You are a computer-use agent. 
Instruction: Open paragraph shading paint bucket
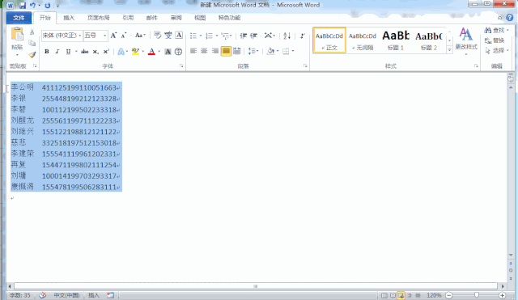[270, 51]
